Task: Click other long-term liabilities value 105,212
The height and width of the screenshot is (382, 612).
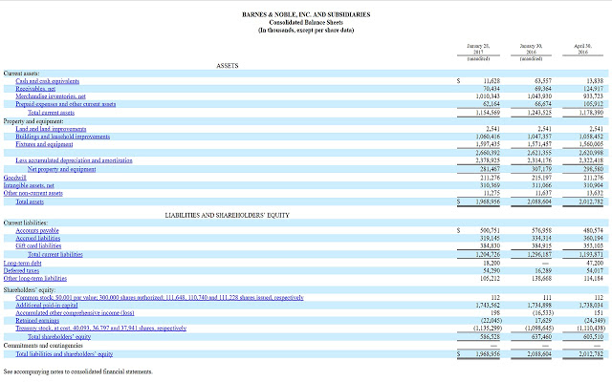Action: click(x=491, y=278)
